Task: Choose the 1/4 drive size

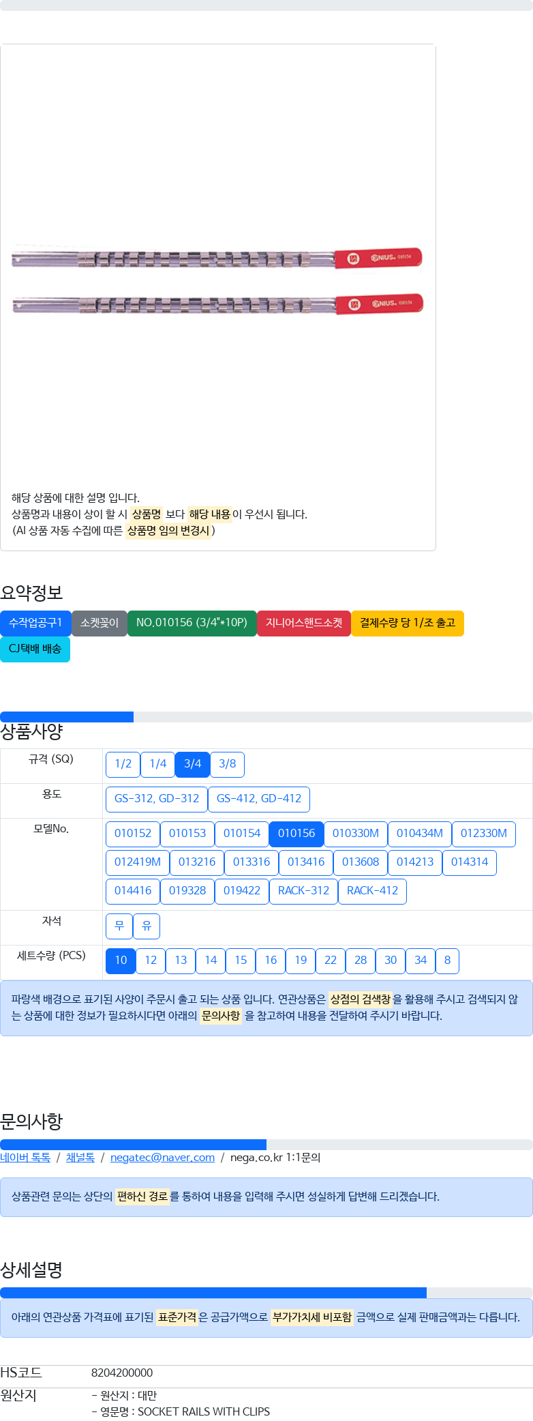Action: tap(157, 764)
